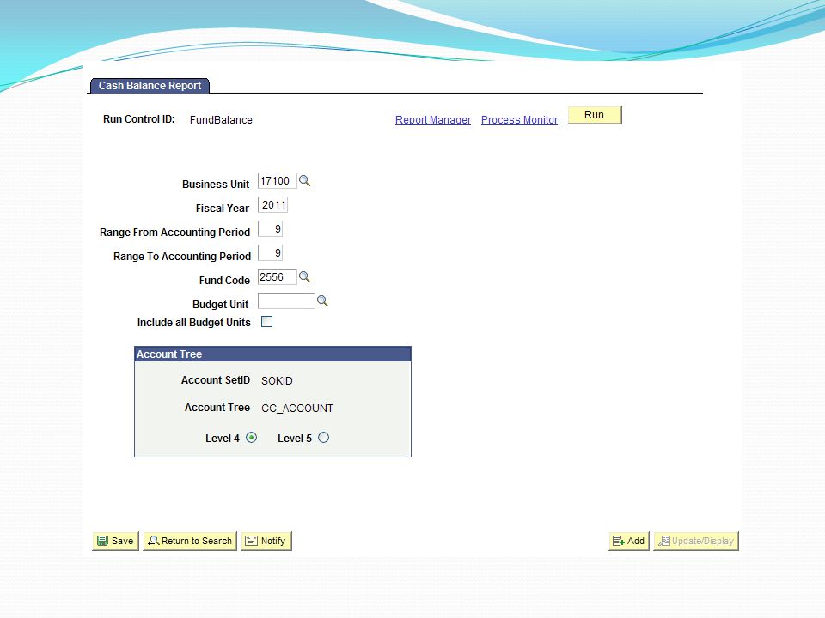Select the CC_ACCOUNT tree value
Image resolution: width=825 pixels, height=618 pixels.
coord(297,409)
